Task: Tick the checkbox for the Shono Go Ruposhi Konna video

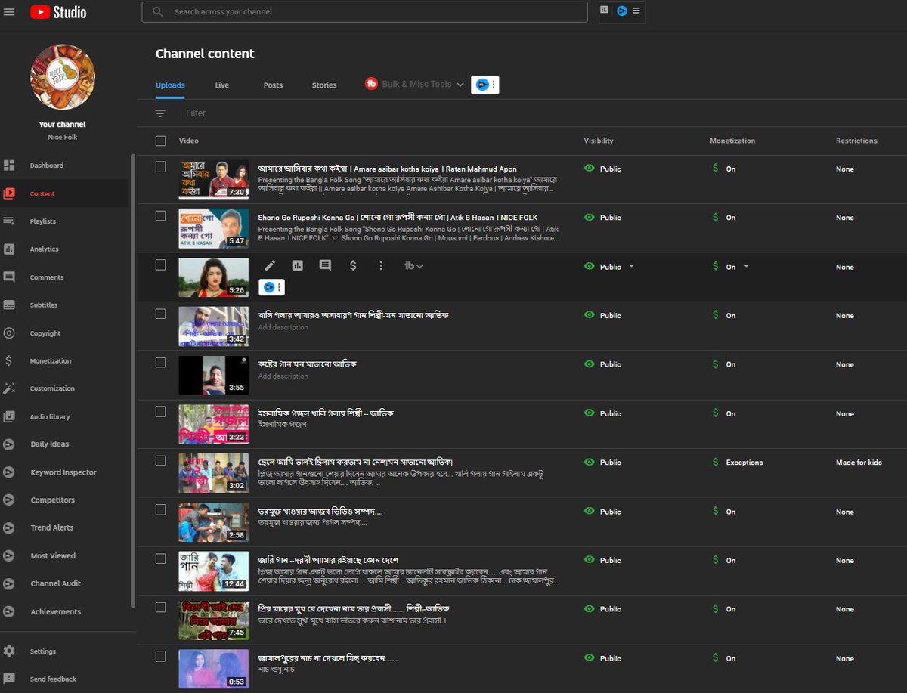Action: click(160, 215)
